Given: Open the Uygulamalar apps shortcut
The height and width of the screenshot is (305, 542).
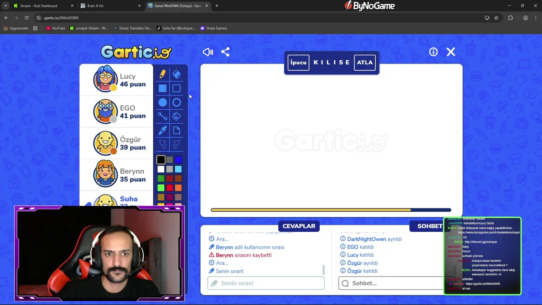Looking at the screenshot, I should point(16,28).
